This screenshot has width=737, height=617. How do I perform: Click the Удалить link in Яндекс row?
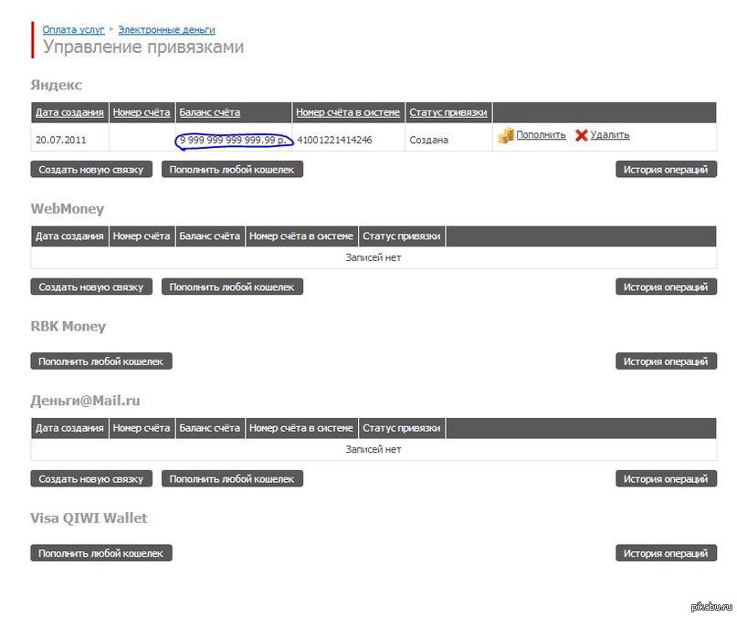[x=609, y=135]
